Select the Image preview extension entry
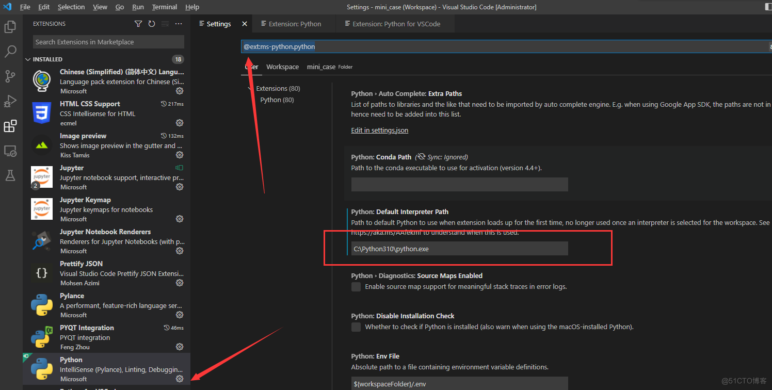This screenshot has width=772, height=390. tap(106, 145)
